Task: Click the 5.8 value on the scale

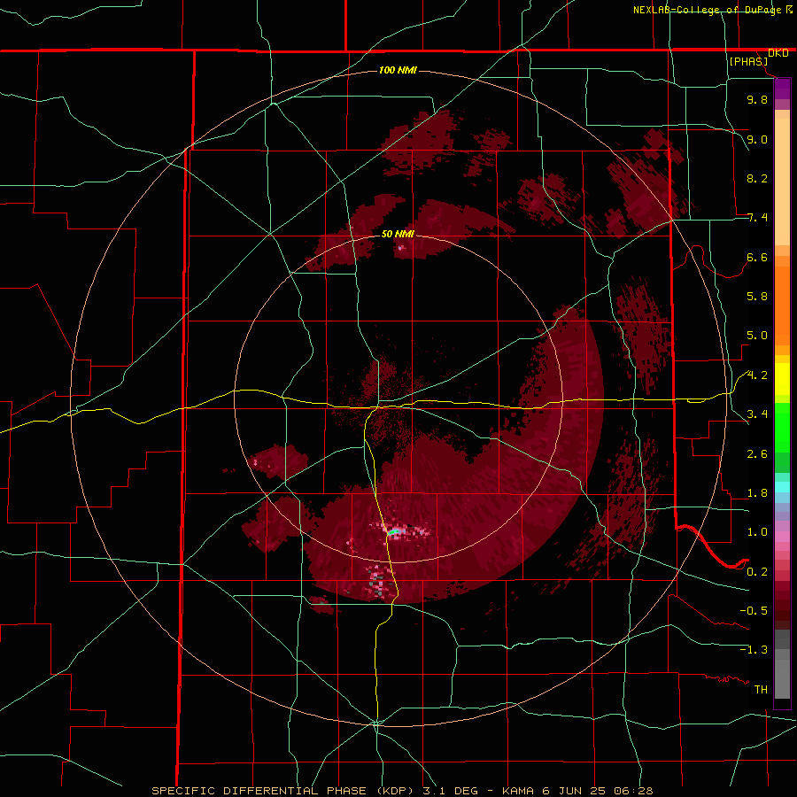Action: tap(757, 297)
